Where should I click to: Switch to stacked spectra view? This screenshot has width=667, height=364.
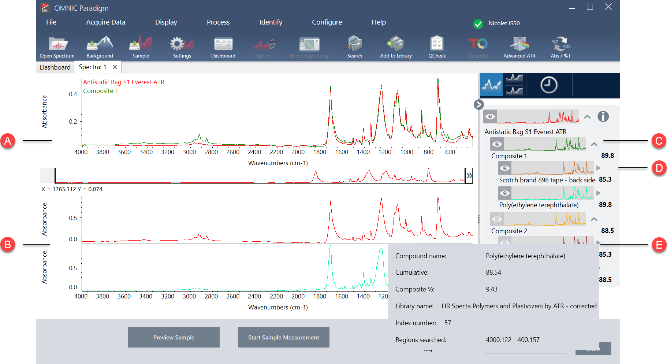pyautogui.click(x=514, y=85)
